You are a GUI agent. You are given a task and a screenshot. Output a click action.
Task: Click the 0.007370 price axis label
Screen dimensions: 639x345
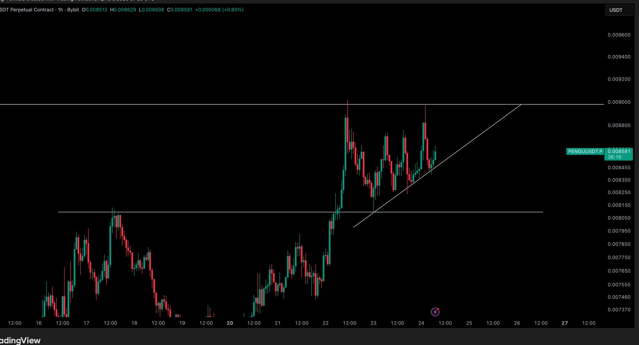pos(619,309)
